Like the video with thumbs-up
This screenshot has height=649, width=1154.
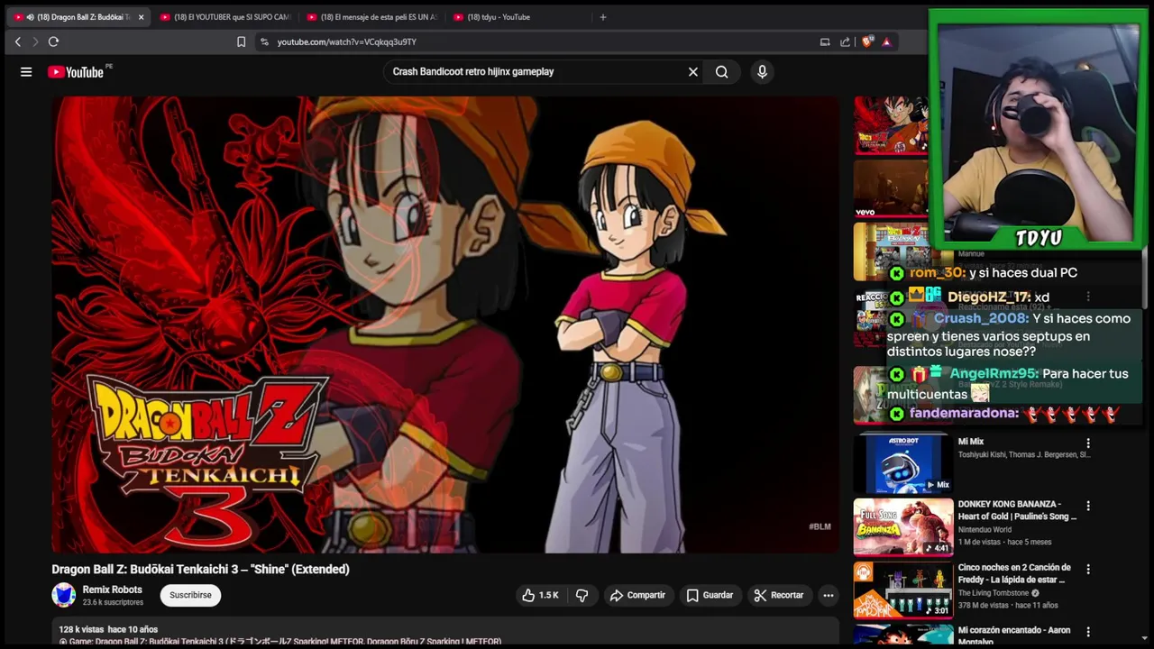point(539,595)
